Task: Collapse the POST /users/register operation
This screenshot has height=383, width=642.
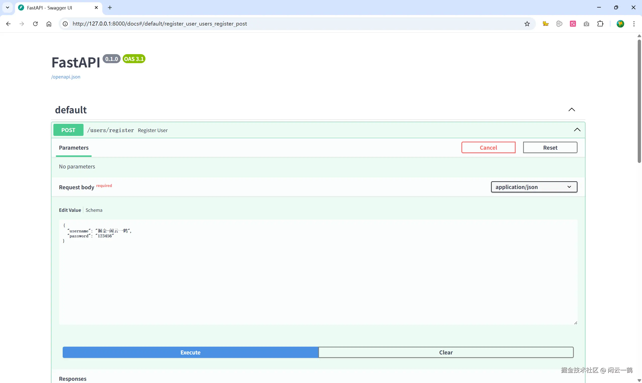Action: pyautogui.click(x=577, y=130)
